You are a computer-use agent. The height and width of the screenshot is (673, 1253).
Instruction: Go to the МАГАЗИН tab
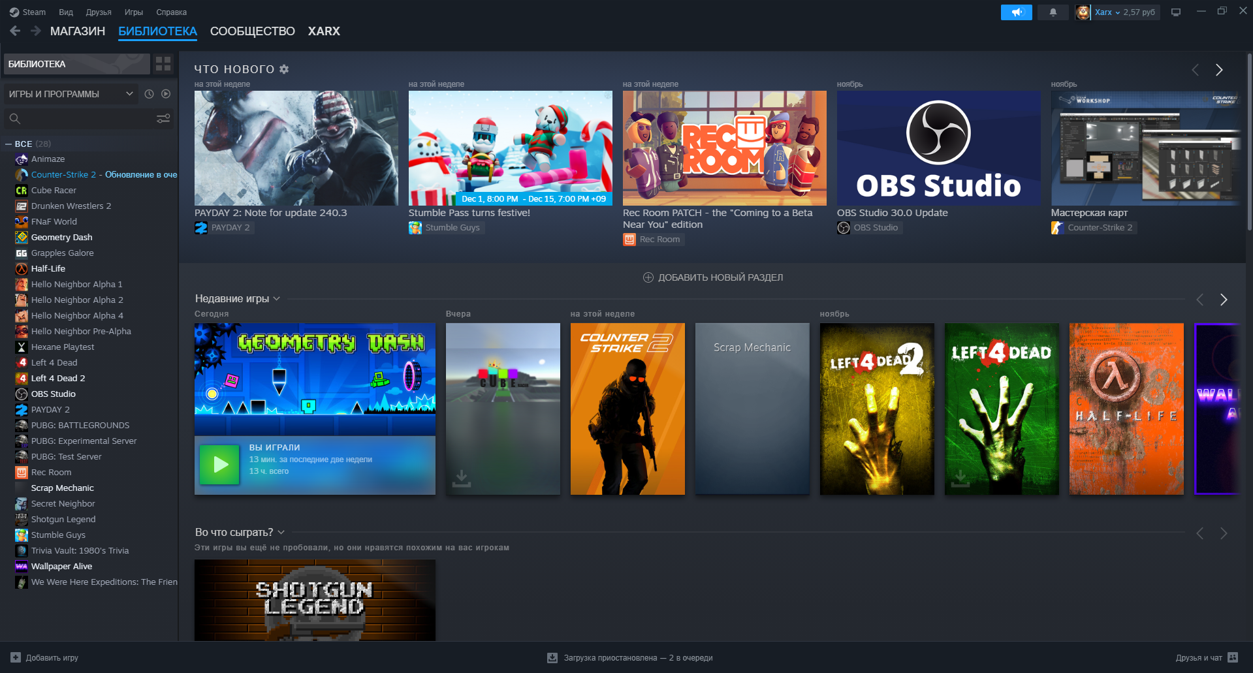tap(78, 31)
